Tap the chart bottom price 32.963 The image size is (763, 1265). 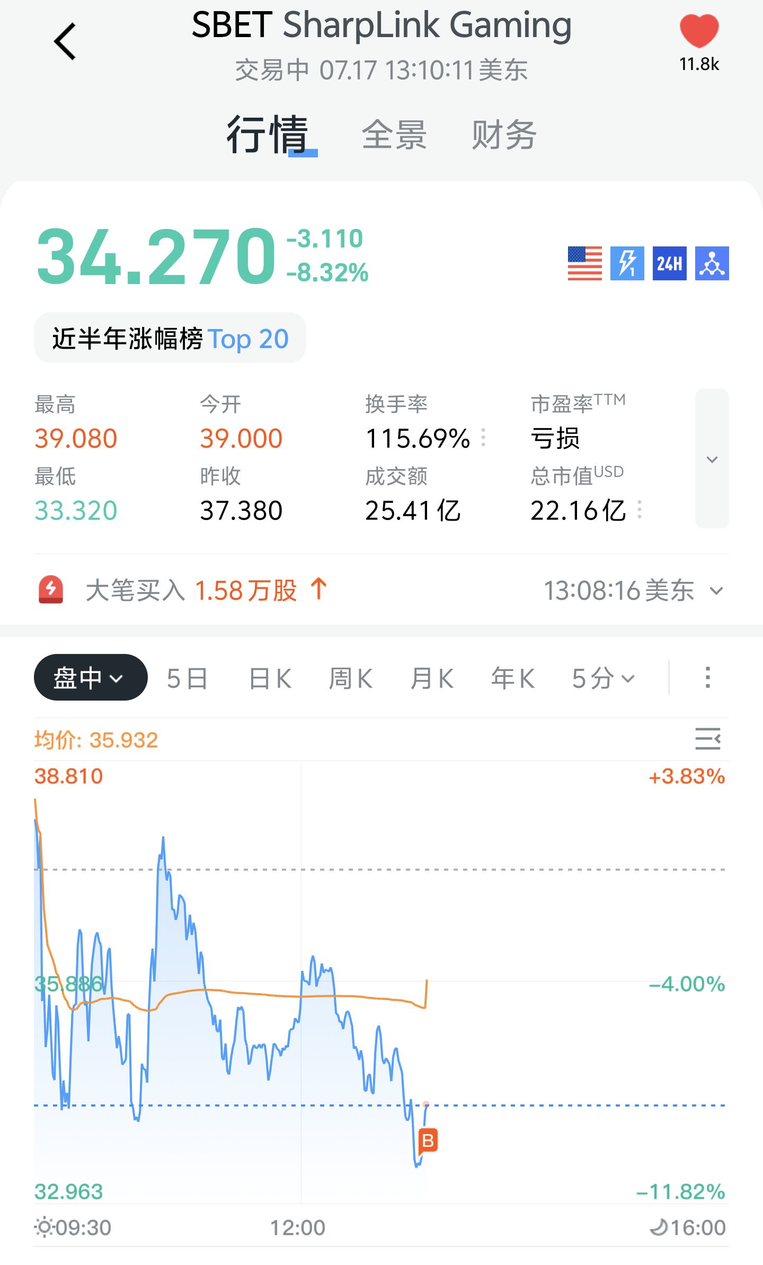tap(68, 1191)
